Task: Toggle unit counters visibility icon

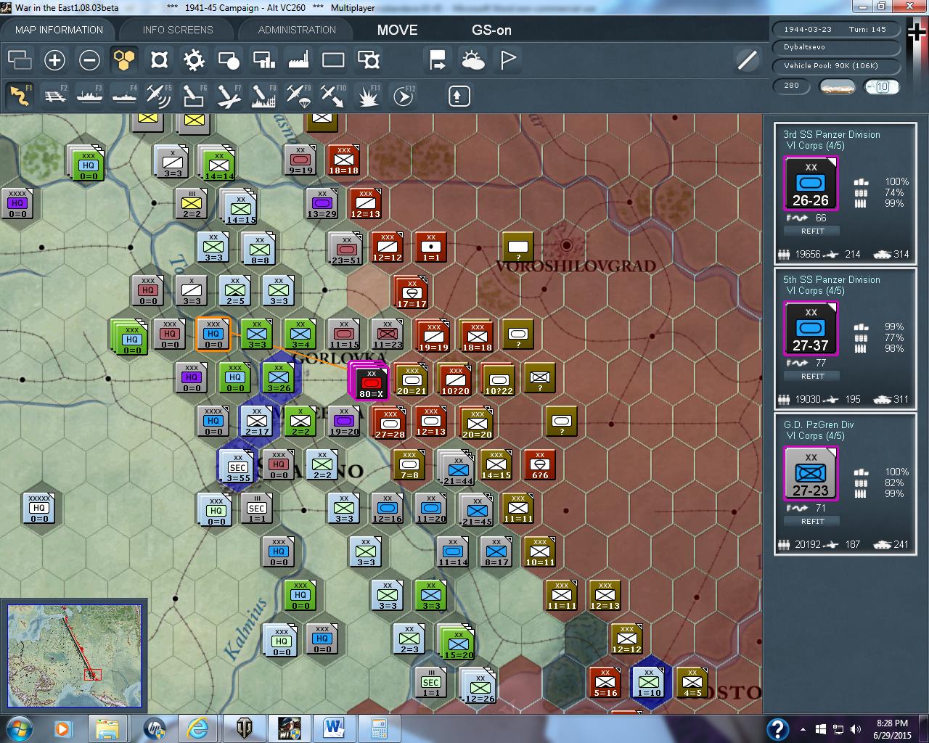Action: pos(20,59)
